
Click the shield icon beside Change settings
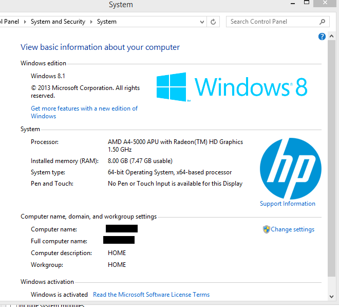pyautogui.click(x=266, y=229)
